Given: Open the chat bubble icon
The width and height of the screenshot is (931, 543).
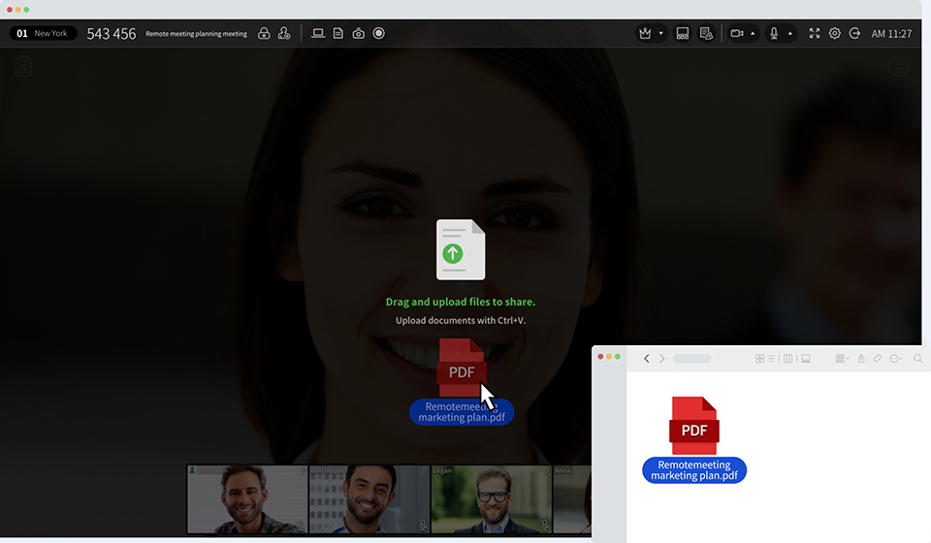Looking at the screenshot, I should coord(898,67).
